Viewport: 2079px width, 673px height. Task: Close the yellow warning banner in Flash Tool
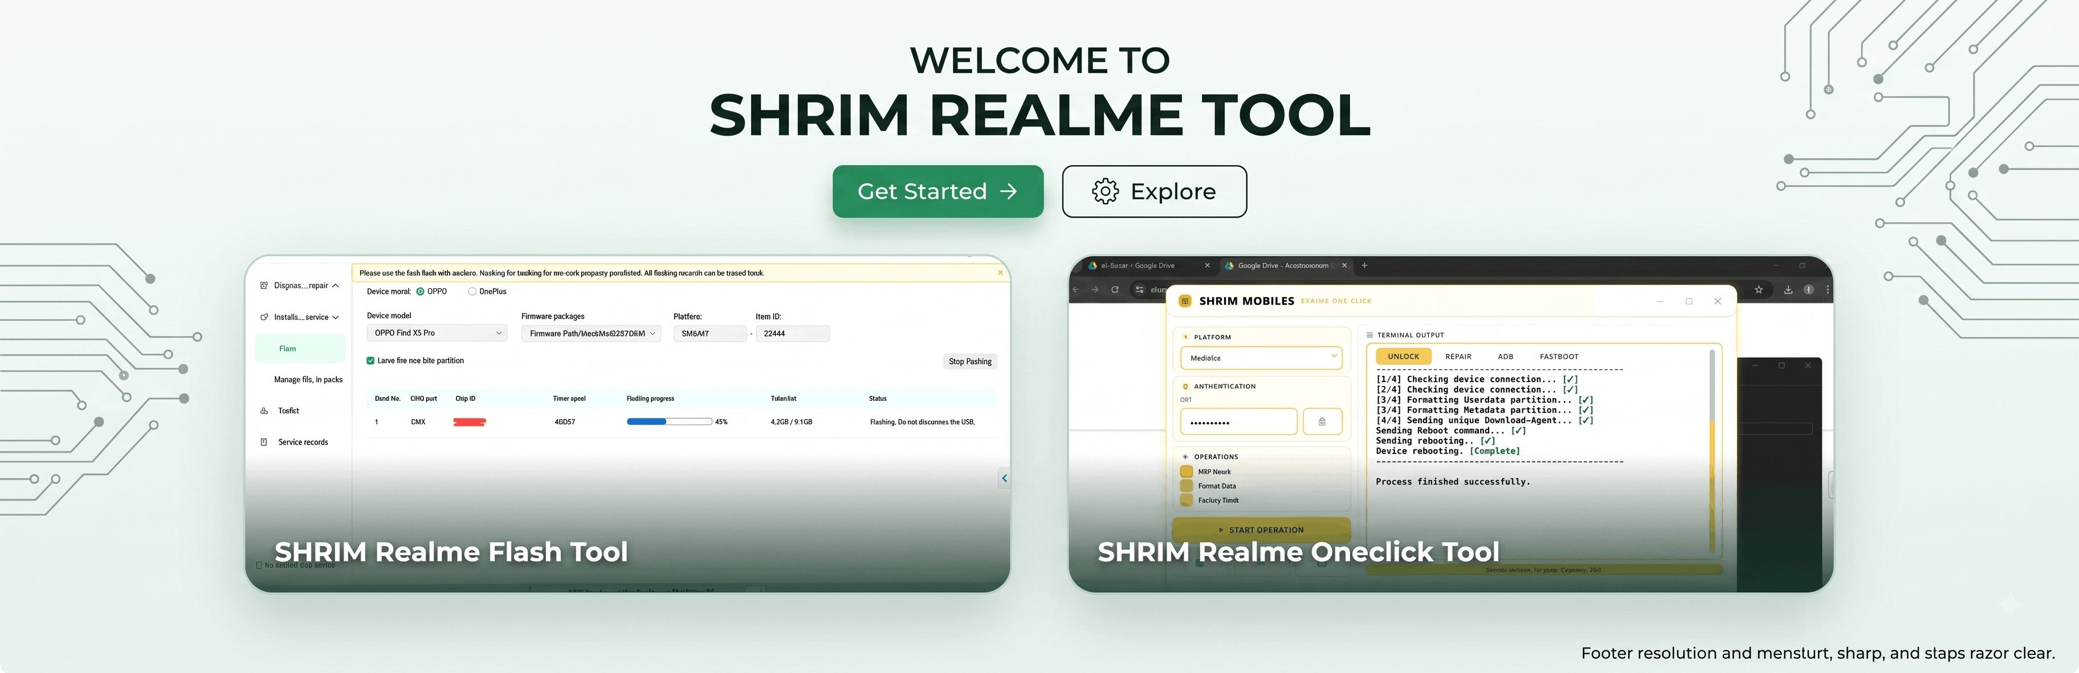(1000, 272)
